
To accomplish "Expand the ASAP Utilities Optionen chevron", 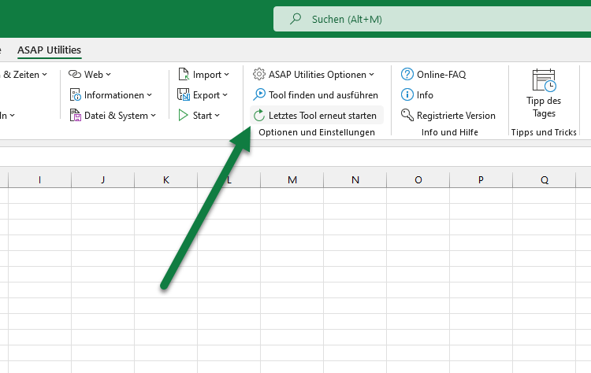I will point(371,75).
